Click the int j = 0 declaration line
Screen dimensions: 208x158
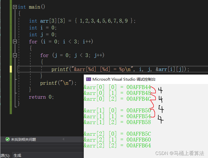pos(43,34)
